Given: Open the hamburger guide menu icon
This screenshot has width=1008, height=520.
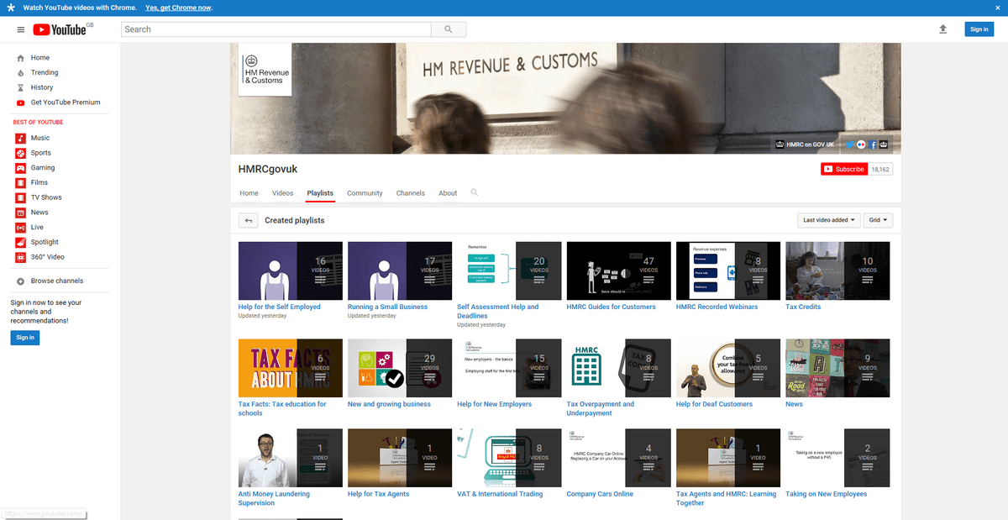Looking at the screenshot, I should 21,29.
